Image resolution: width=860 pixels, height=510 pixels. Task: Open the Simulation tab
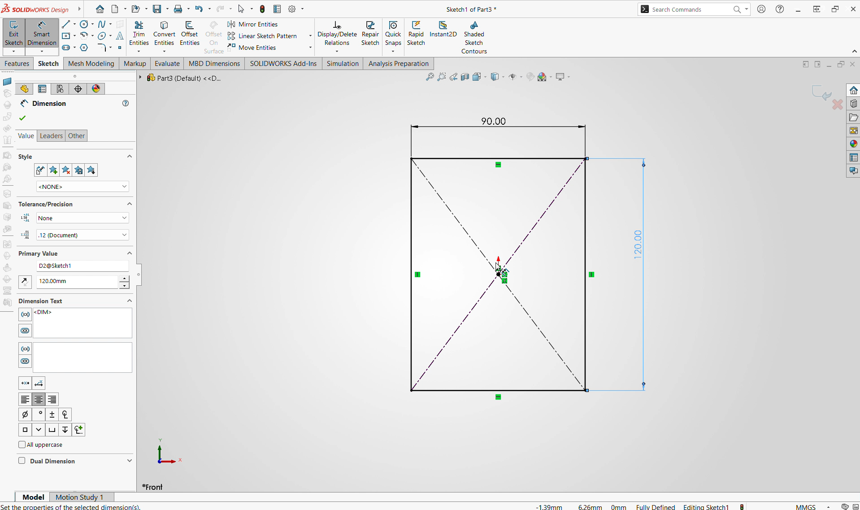pyautogui.click(x=343, y=64)
